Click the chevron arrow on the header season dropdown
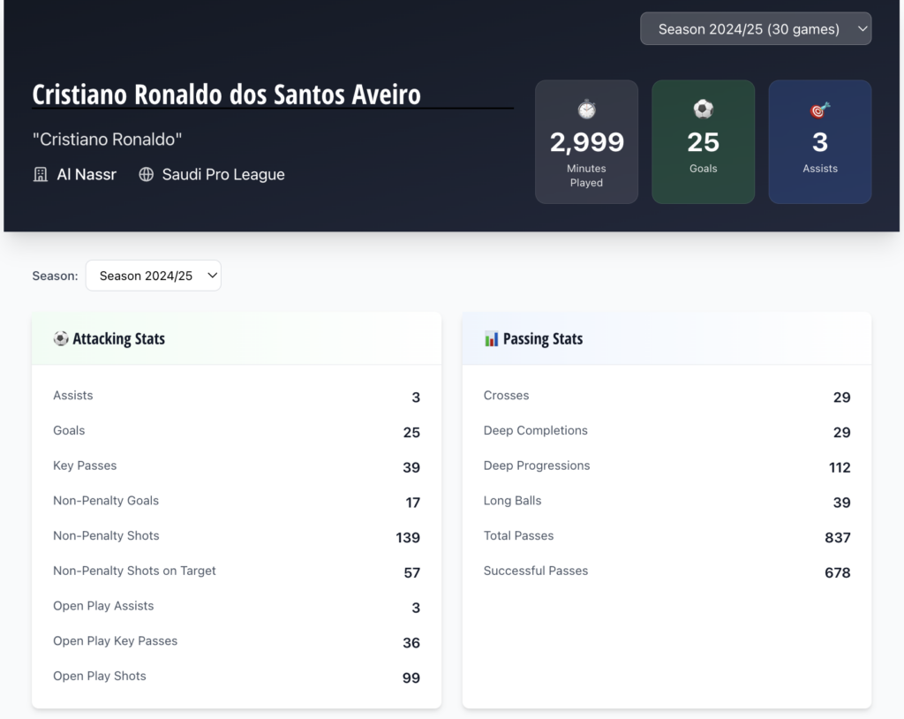The height and width of the screenshot is (719, 904). click(862, 29)
